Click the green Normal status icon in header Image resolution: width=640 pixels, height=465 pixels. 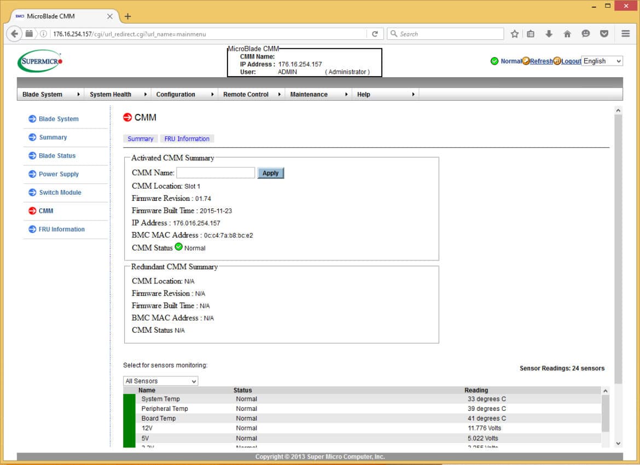tap(494, 61)
